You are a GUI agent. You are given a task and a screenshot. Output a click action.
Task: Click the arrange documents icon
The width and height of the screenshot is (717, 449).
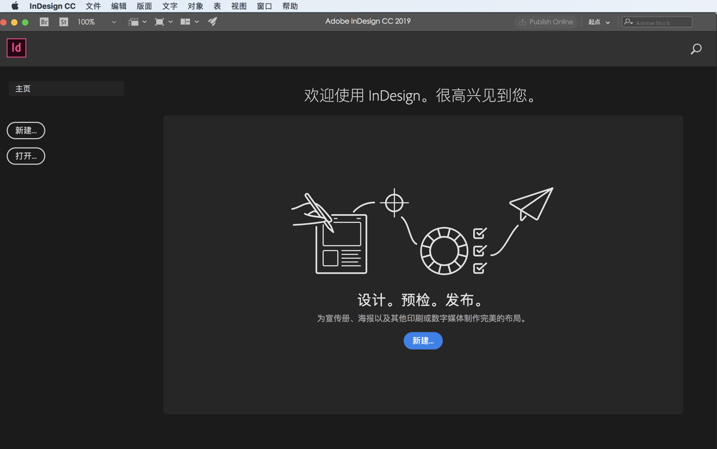186,22
